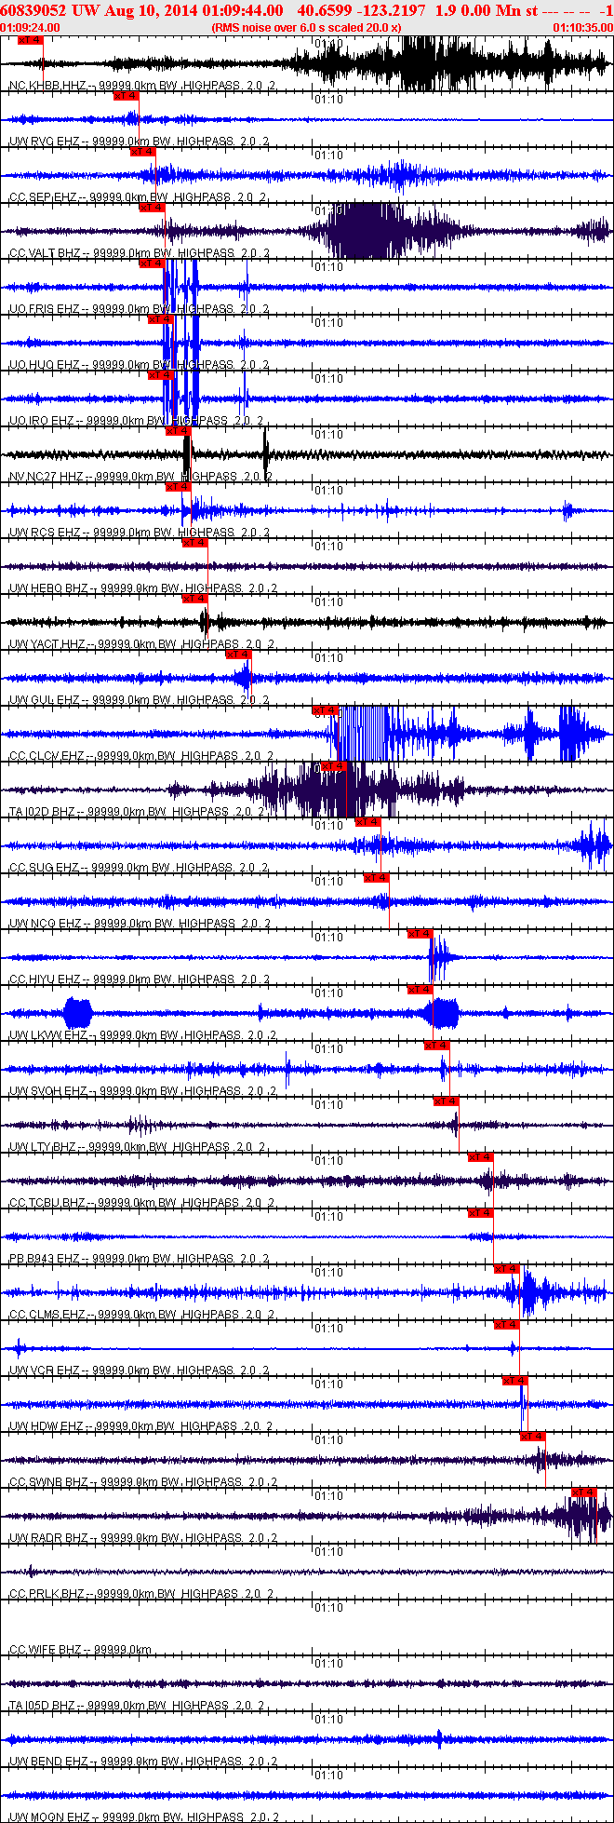Image resolution: width=614 pixels, height=1823 pixels.
Task: Click the event ID 60839052 in header
Action: (33, 10)
